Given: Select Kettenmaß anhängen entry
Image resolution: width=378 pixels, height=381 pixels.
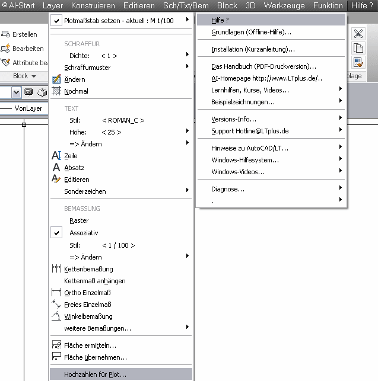Looking at the screenshot, I should tap(121, 281).
